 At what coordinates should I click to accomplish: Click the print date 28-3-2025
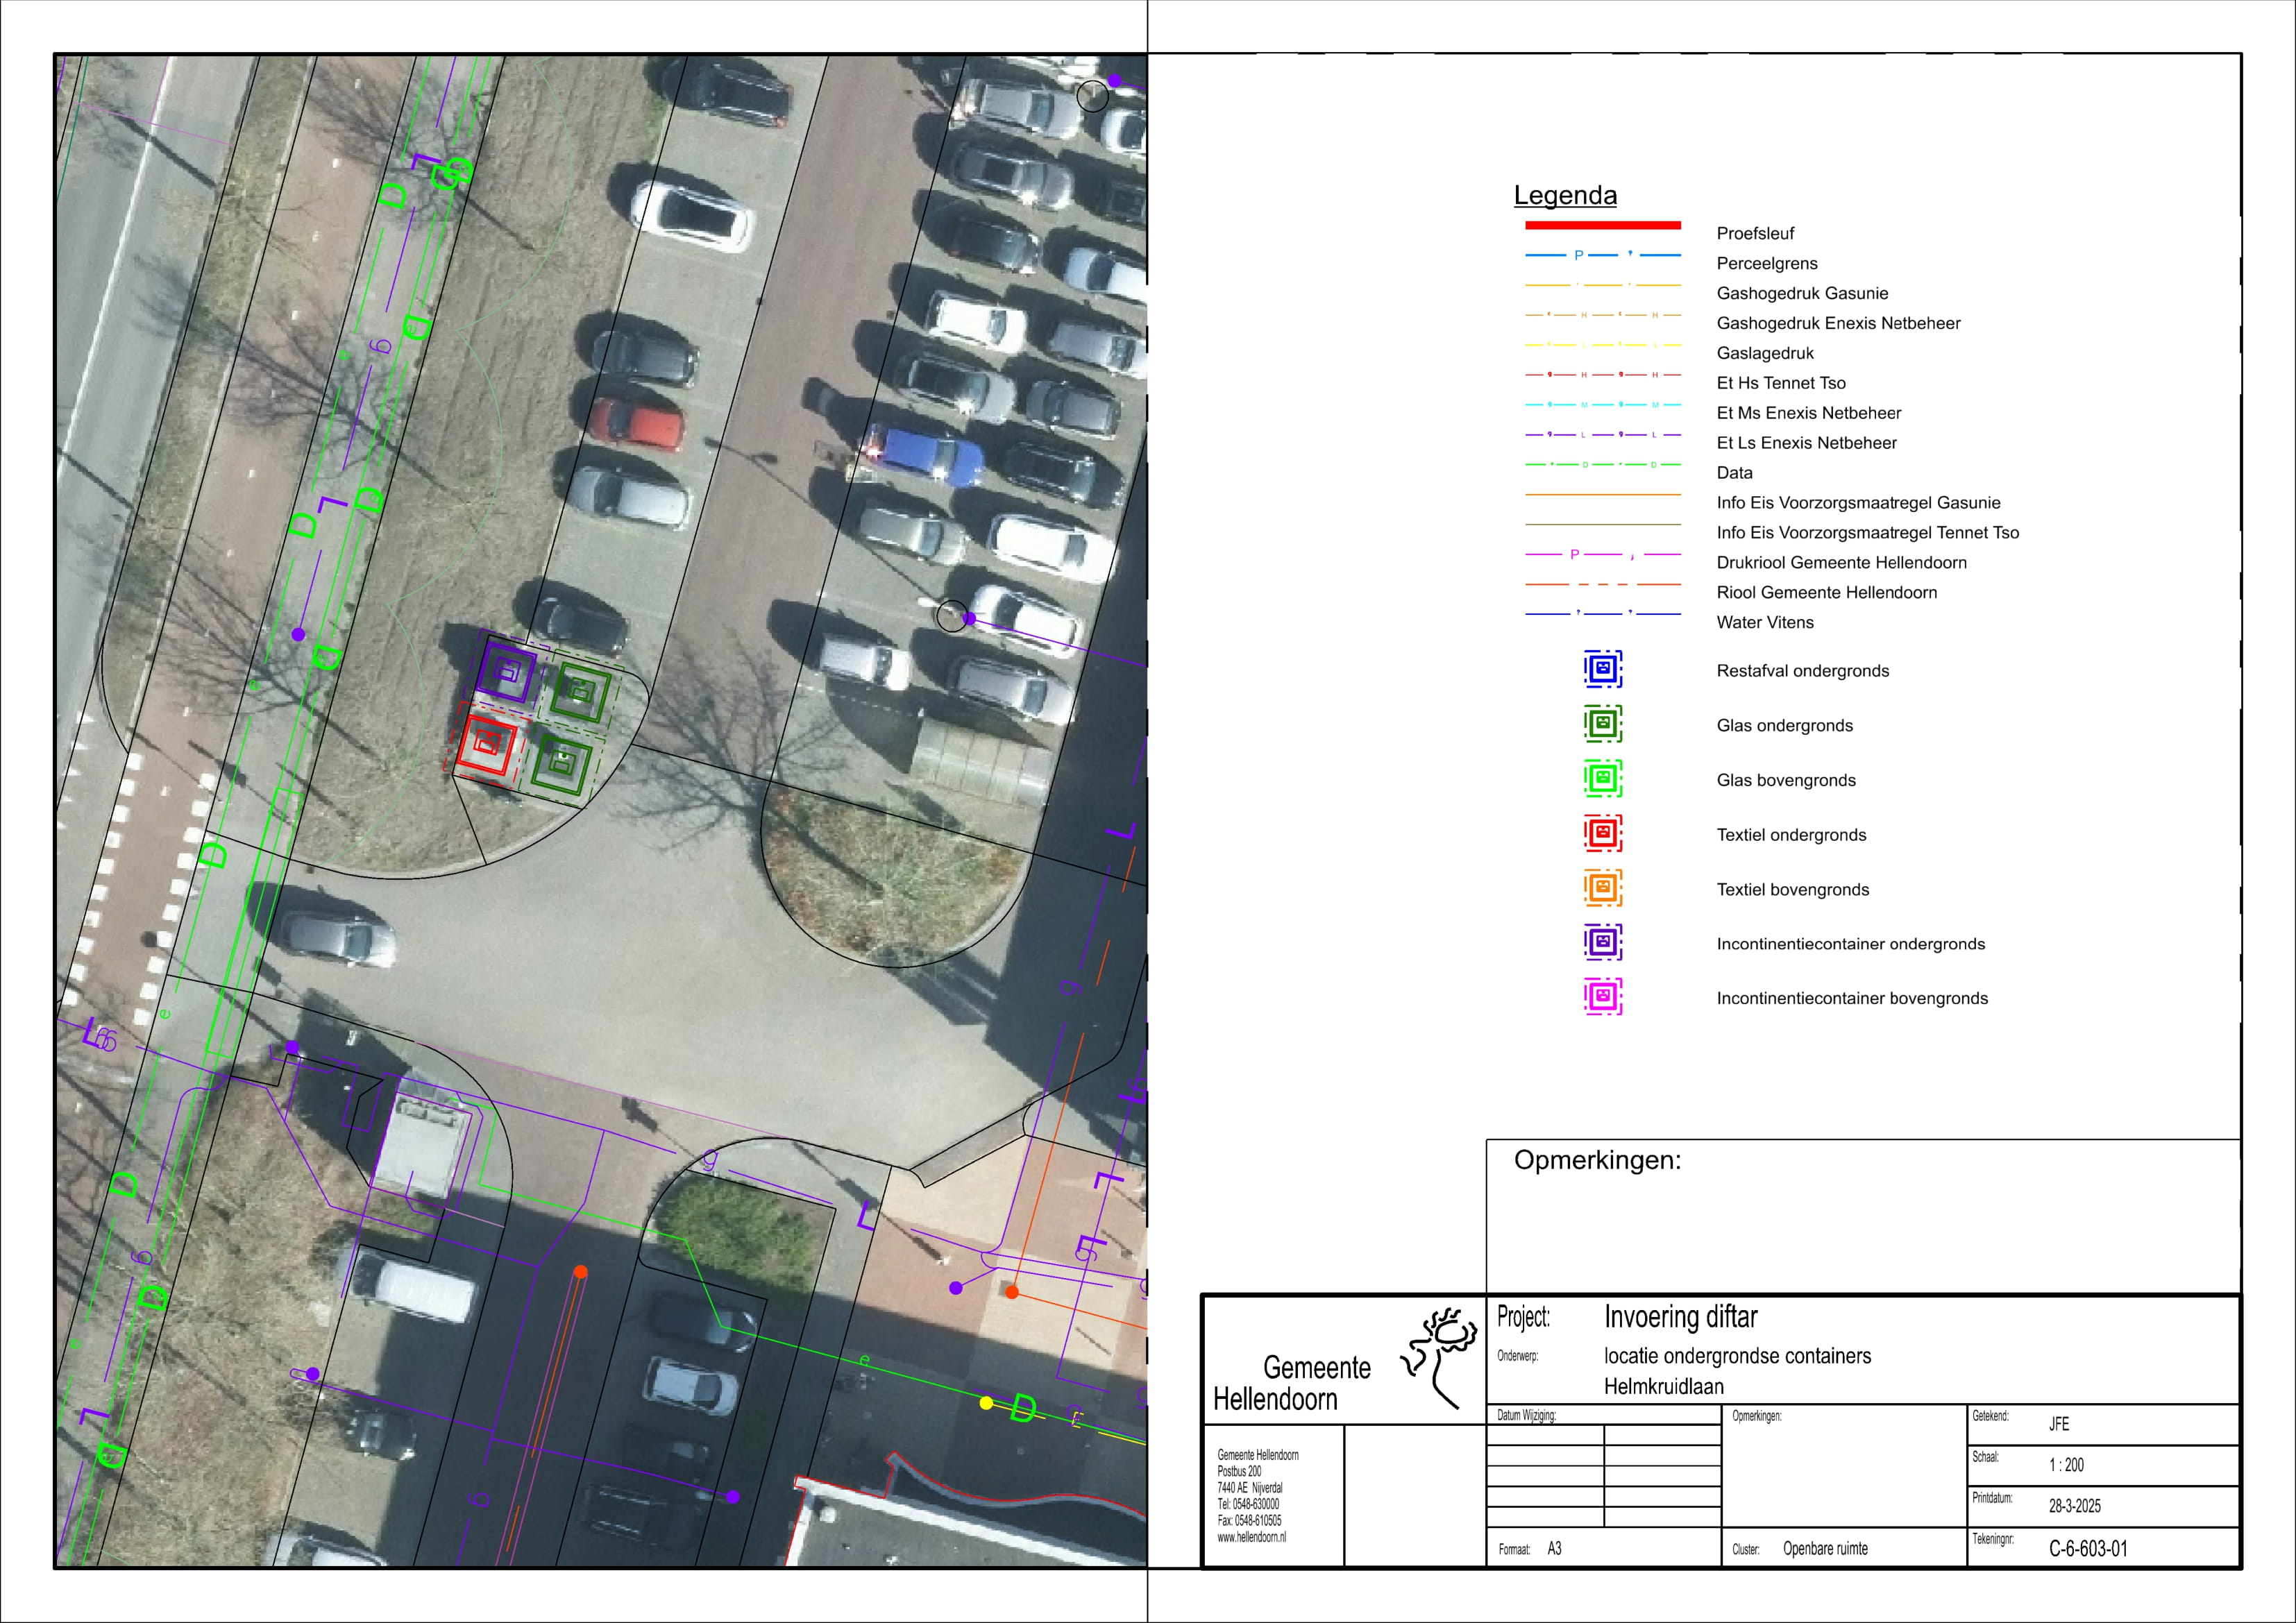point(2074,1506)
